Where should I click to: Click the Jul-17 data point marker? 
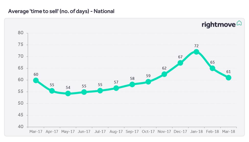click(x=100, y=91)
